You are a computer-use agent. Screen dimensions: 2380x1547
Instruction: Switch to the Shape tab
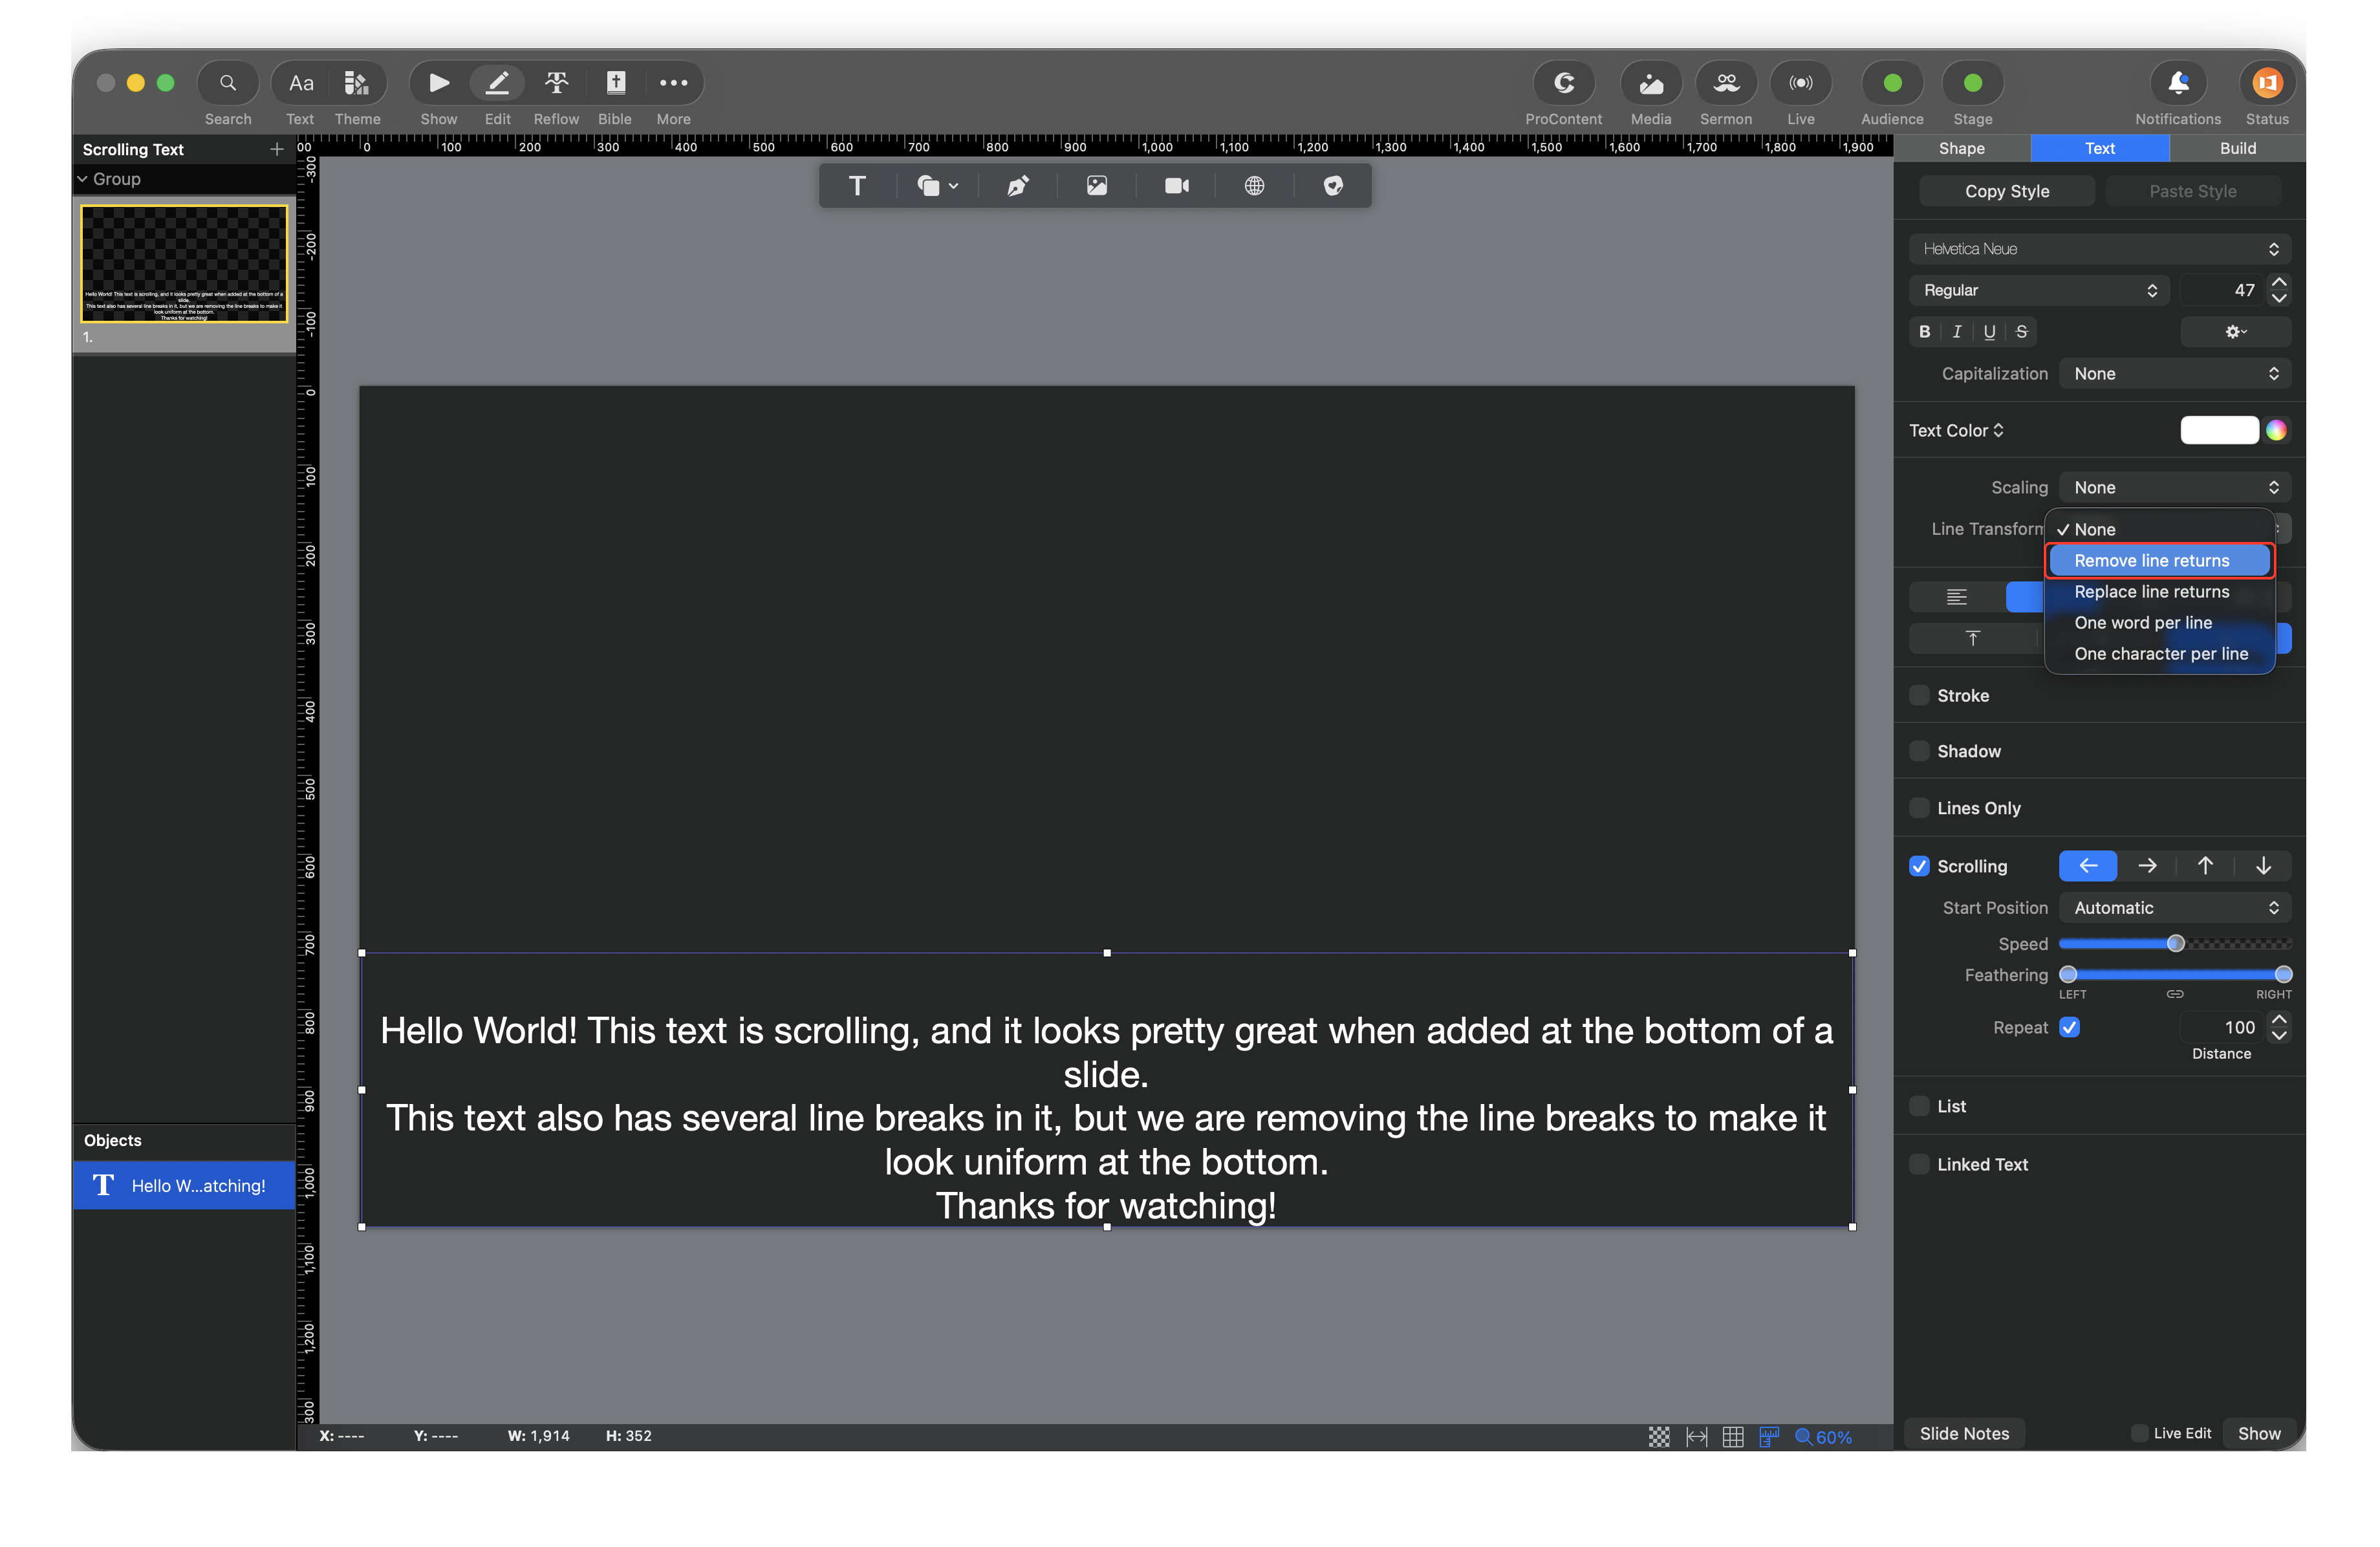(1961, 148)
